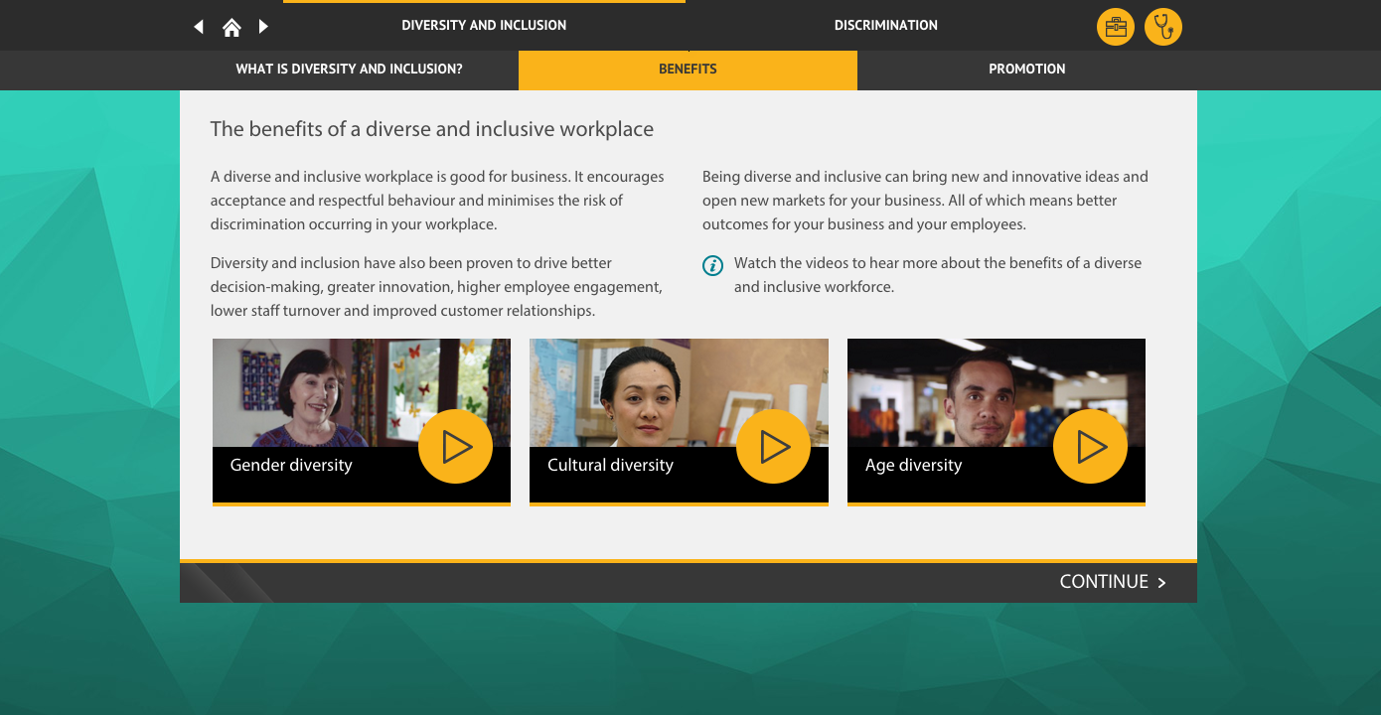The width and height of the screenshot is (1381, 715).
Task: Play the Cultural diversity video
Action: [x=773, y=447]
